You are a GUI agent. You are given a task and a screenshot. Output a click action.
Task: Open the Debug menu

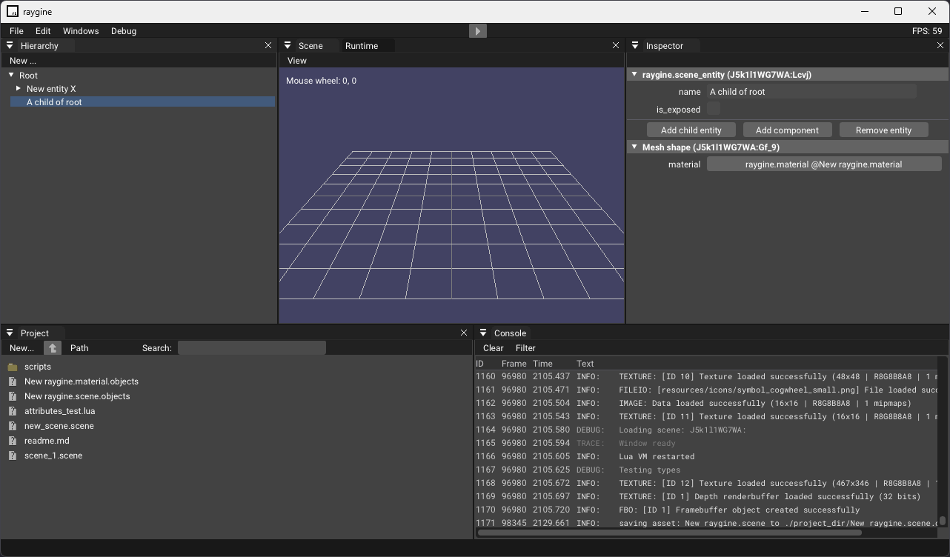pos(124,31)
